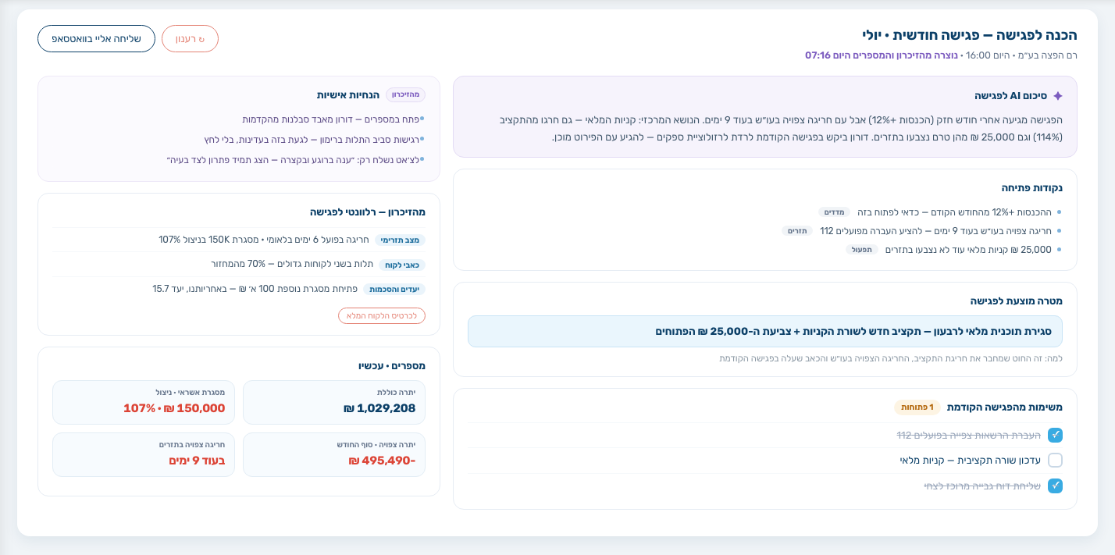Open the מסגרת אשראי • ניצול card
This screenshot has width=1115, height=555.
[144, 402]
